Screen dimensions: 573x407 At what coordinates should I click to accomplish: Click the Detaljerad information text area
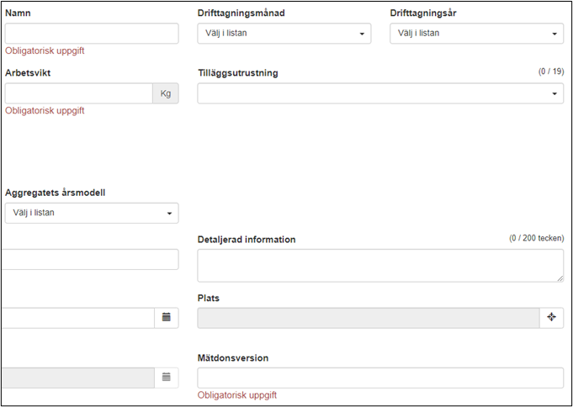(379, 265)
